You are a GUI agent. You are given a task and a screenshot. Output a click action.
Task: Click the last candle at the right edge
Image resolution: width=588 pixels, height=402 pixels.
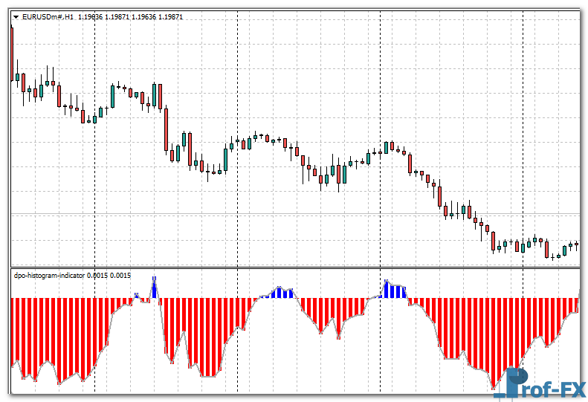[577, 244]
